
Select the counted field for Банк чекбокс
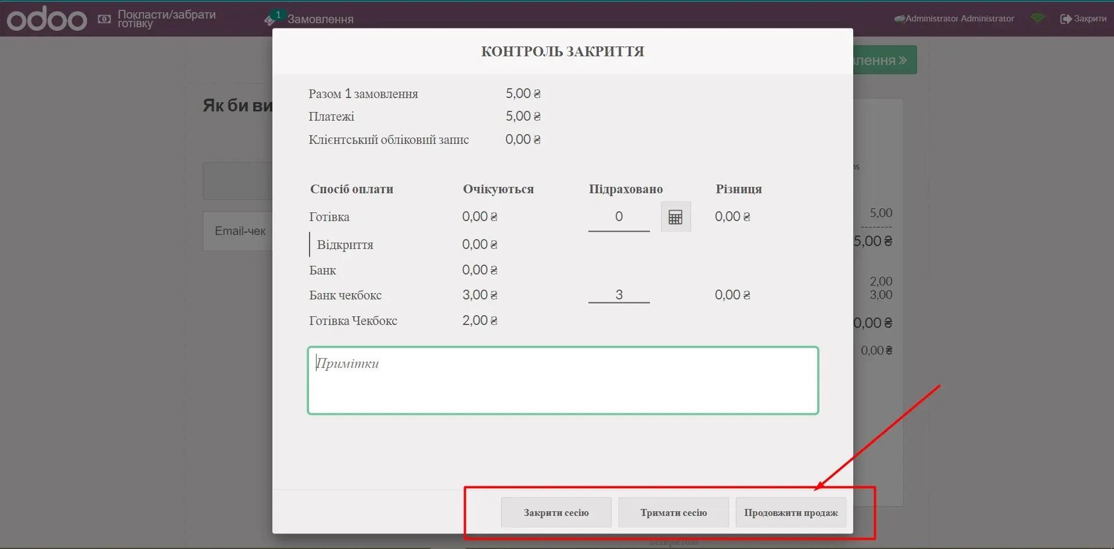tap(619, 295)
